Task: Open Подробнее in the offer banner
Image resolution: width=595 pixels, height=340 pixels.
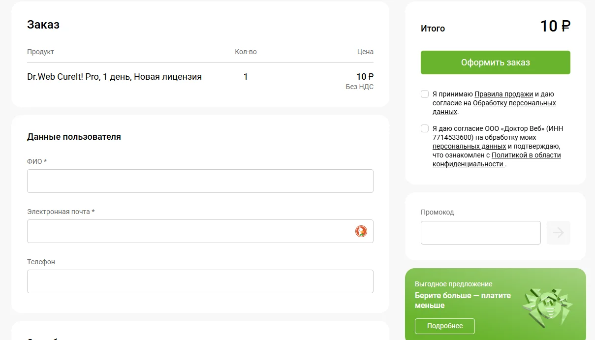Action: [445, 326]
